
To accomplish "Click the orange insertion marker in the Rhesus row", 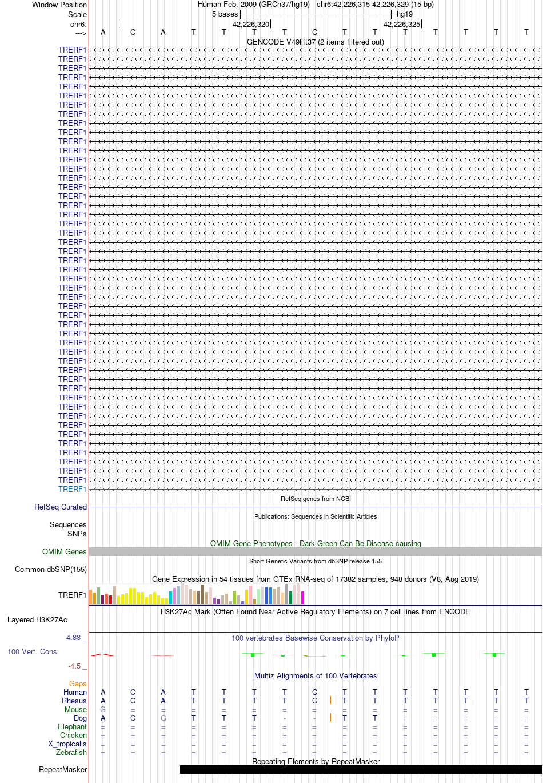I will pyautogui.click(x=330, y=700).
